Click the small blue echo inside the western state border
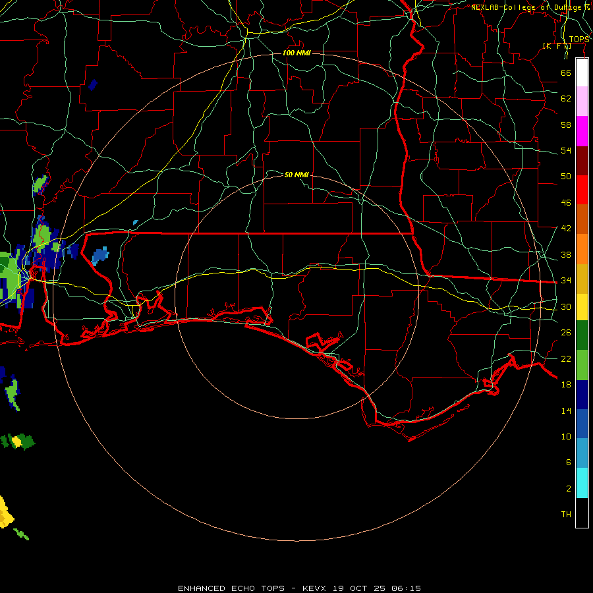593x593 pixels. click(100, 256)
